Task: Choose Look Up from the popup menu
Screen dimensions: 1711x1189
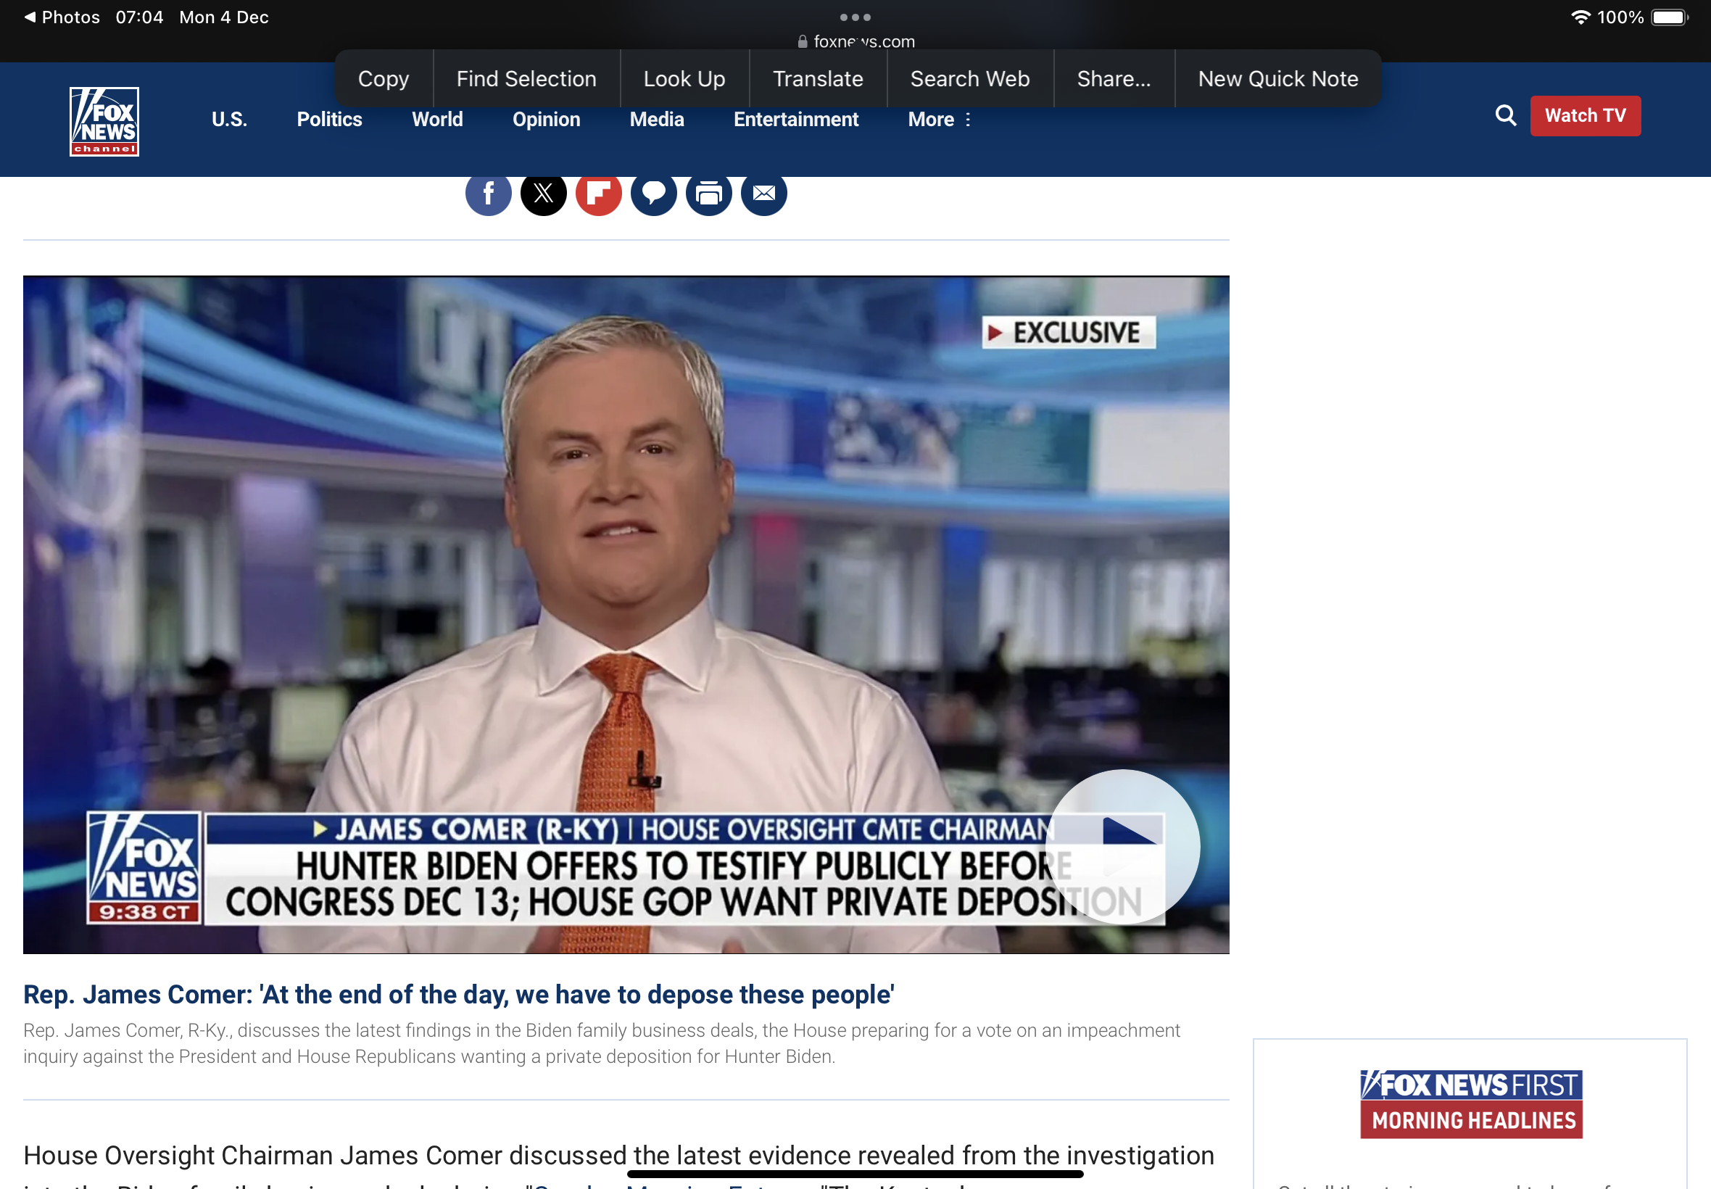Action: tap(684, 78)
